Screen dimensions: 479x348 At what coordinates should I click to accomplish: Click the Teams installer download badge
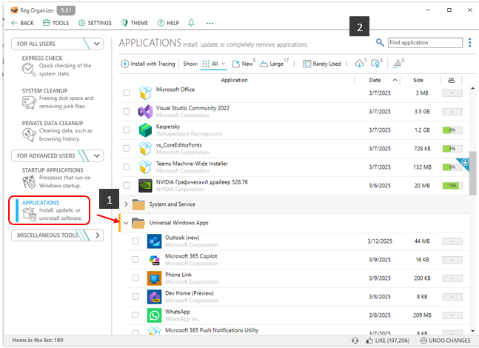click(464, 163)
